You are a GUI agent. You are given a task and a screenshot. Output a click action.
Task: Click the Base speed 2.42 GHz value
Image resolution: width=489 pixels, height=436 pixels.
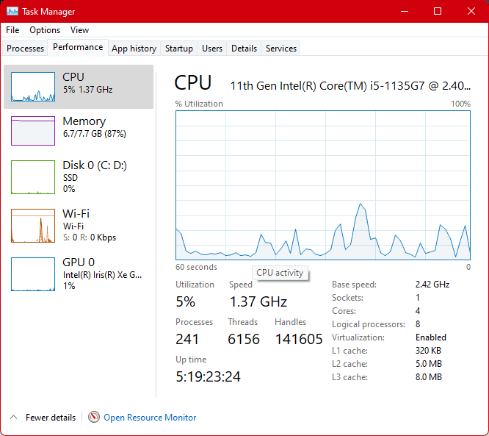coord(432,285)
